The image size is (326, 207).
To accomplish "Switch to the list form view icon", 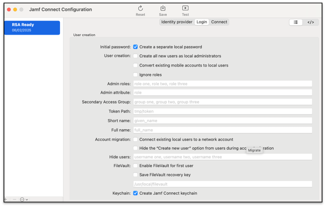I will click(296, 22).
